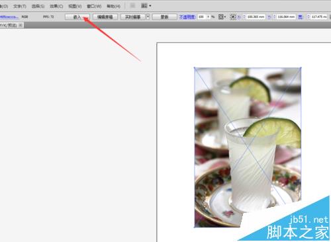Open the 效果(C) menu

(56, 6)
